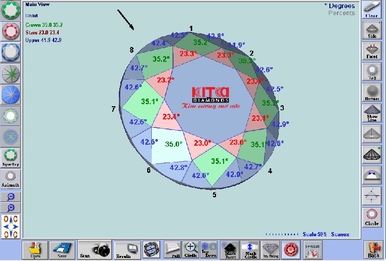Save the current diamond scan

tap(62, 249)
